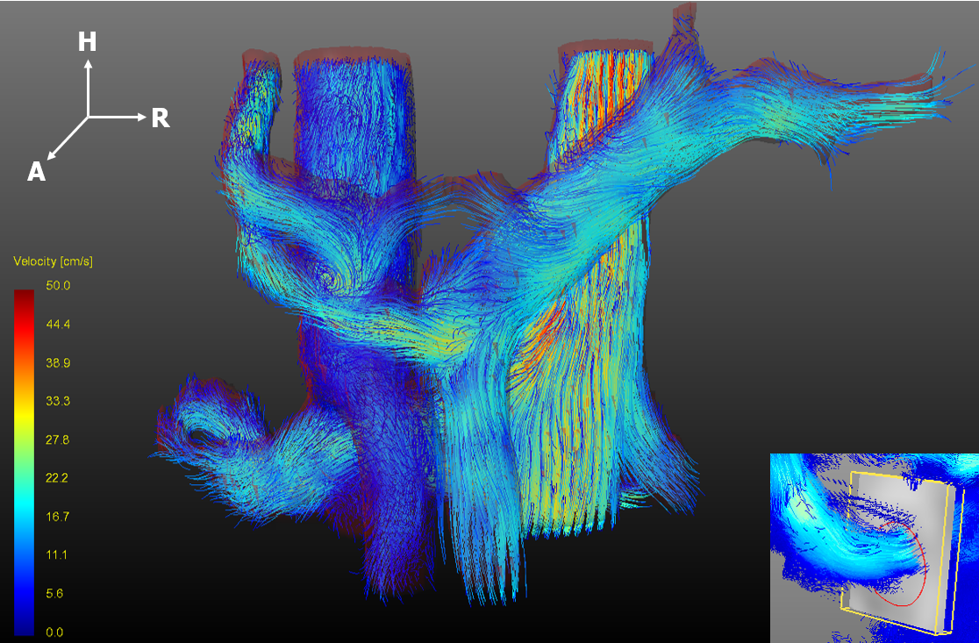Click the A axis label on orientation widget

36,172
